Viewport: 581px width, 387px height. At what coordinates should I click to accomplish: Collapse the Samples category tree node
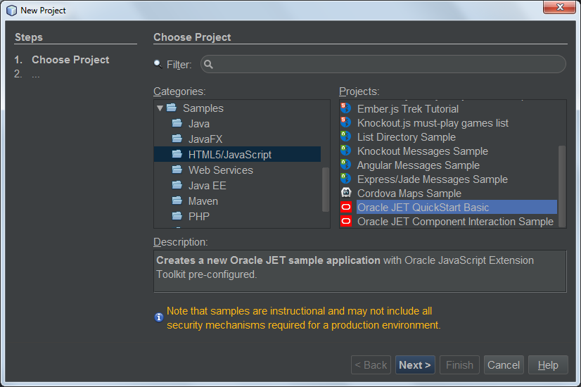pos(160,108)
